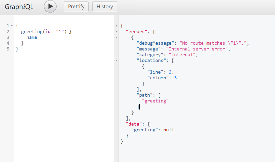275x162 pixels.
Task: Click the "1" argument value in query
Action: (60, 32)
